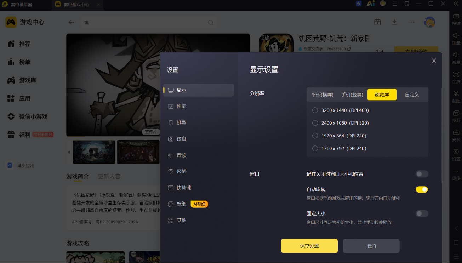Enable 记住关闭时窗口大小和位置 toggle
The height and width of the screenshot is (263, 462).
tap(422, 174)
